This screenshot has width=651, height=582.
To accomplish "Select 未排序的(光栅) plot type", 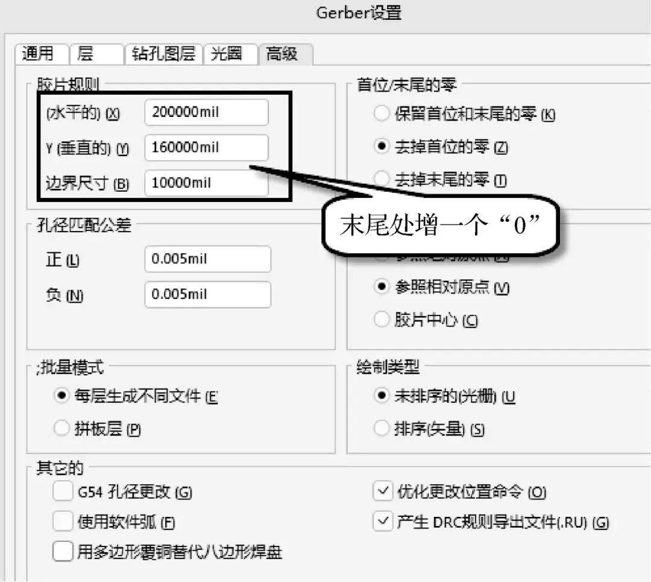I will coord(382,397).
